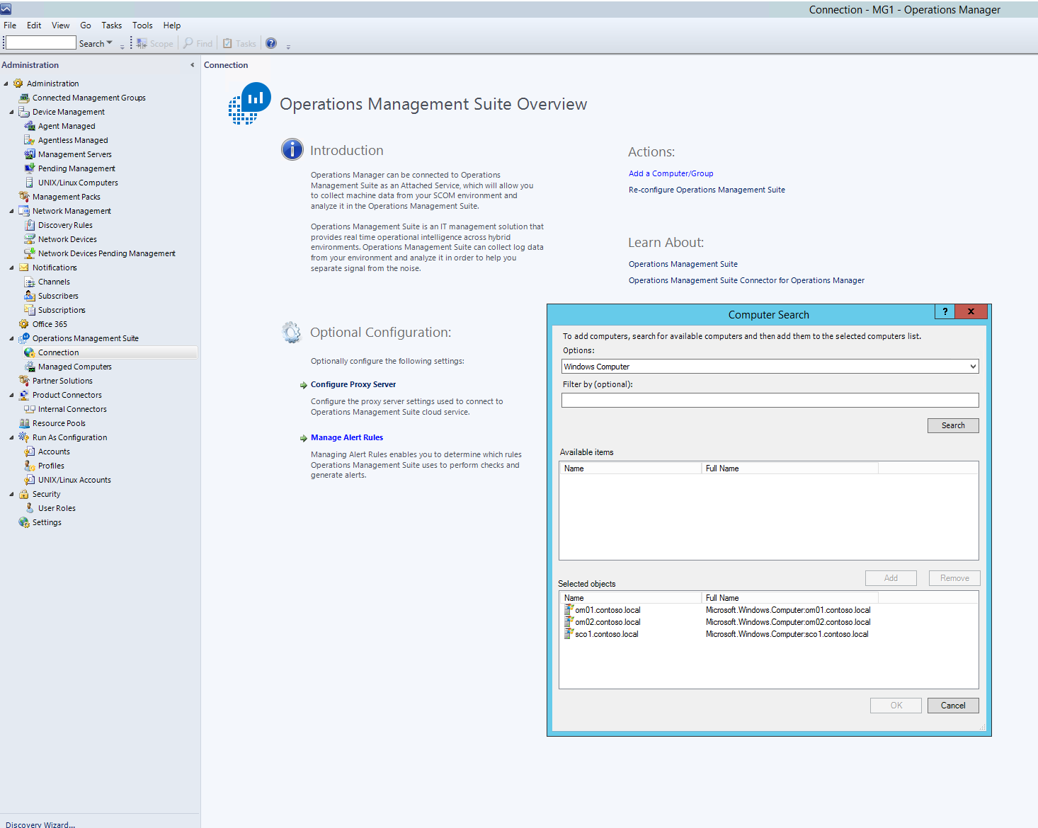Collapse the Run As Configuration node
The width and height of the screenshot is (1038, 828).
pyautogui.click(x=11, y=437)
